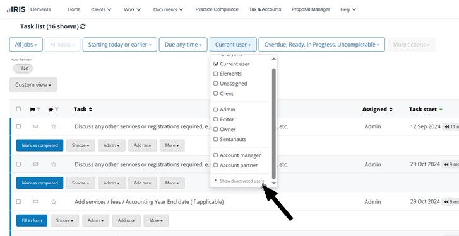The height and width of the screenshot is (236, 459).
Task: Sort by the Task column sort arrows
Action: click(x=90, y=110)
